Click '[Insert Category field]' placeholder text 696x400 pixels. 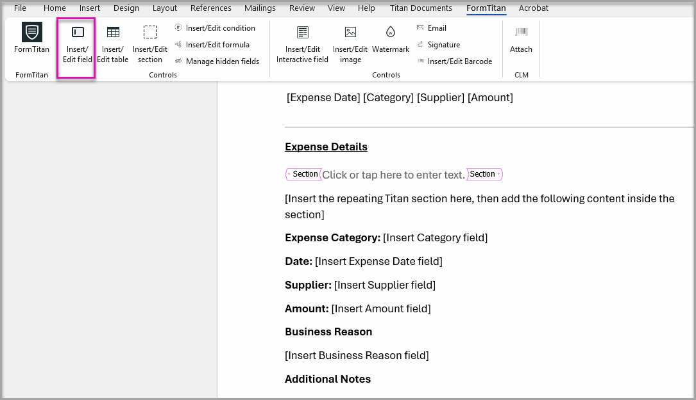click(436, 238)
